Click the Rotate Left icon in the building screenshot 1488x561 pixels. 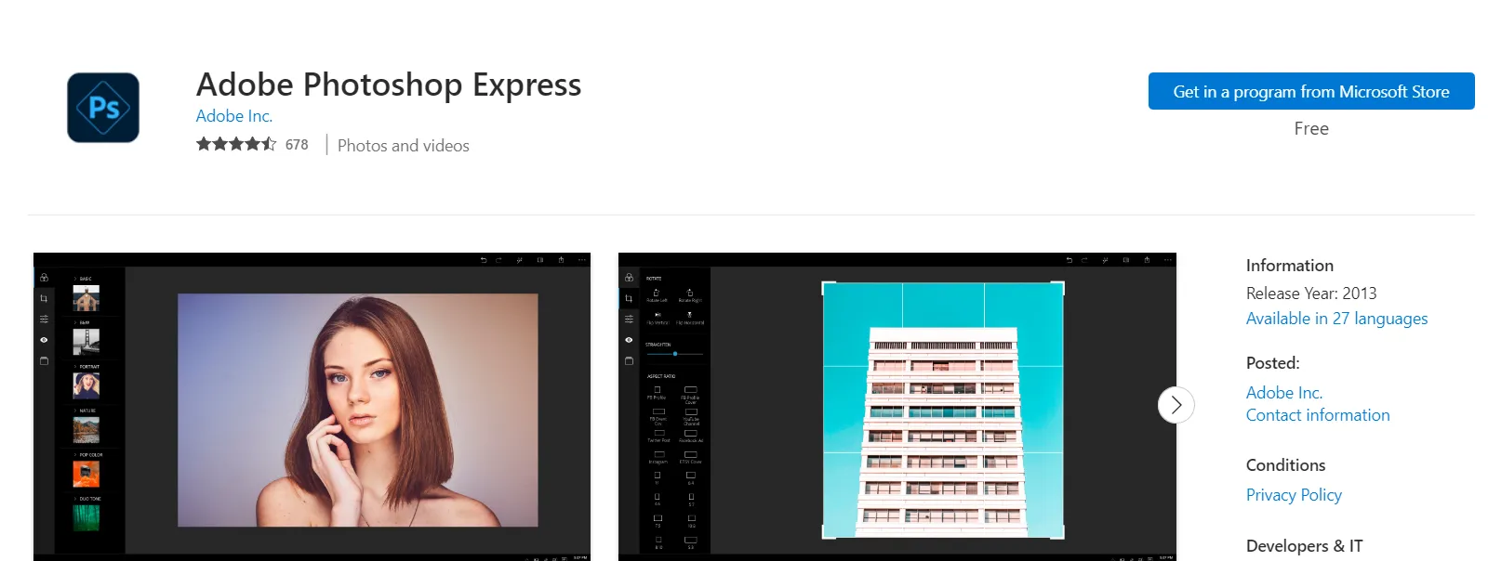657,294
